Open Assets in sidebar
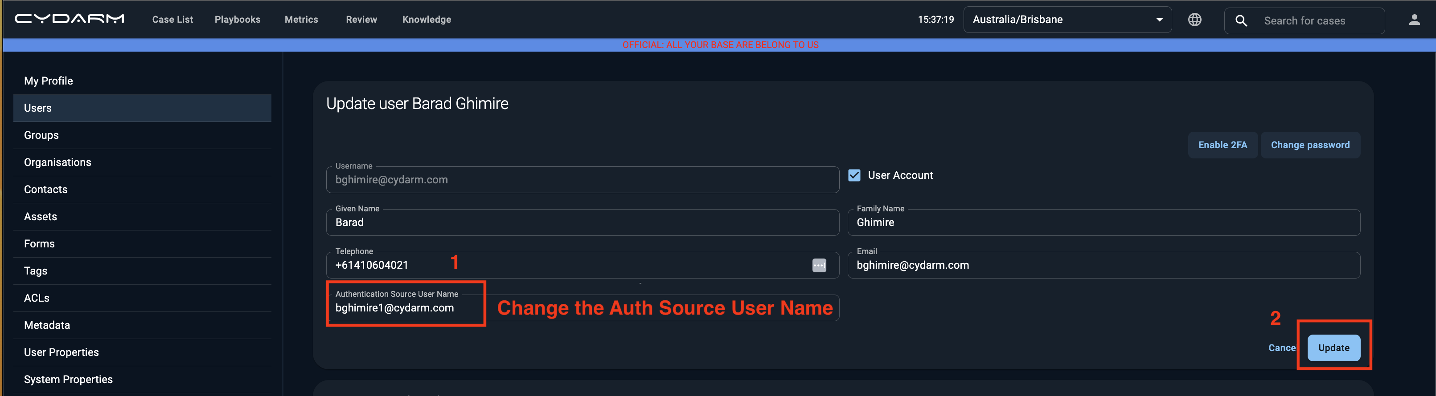The height and width of the screenshot is (396, 1436). (x=142, y=216)
